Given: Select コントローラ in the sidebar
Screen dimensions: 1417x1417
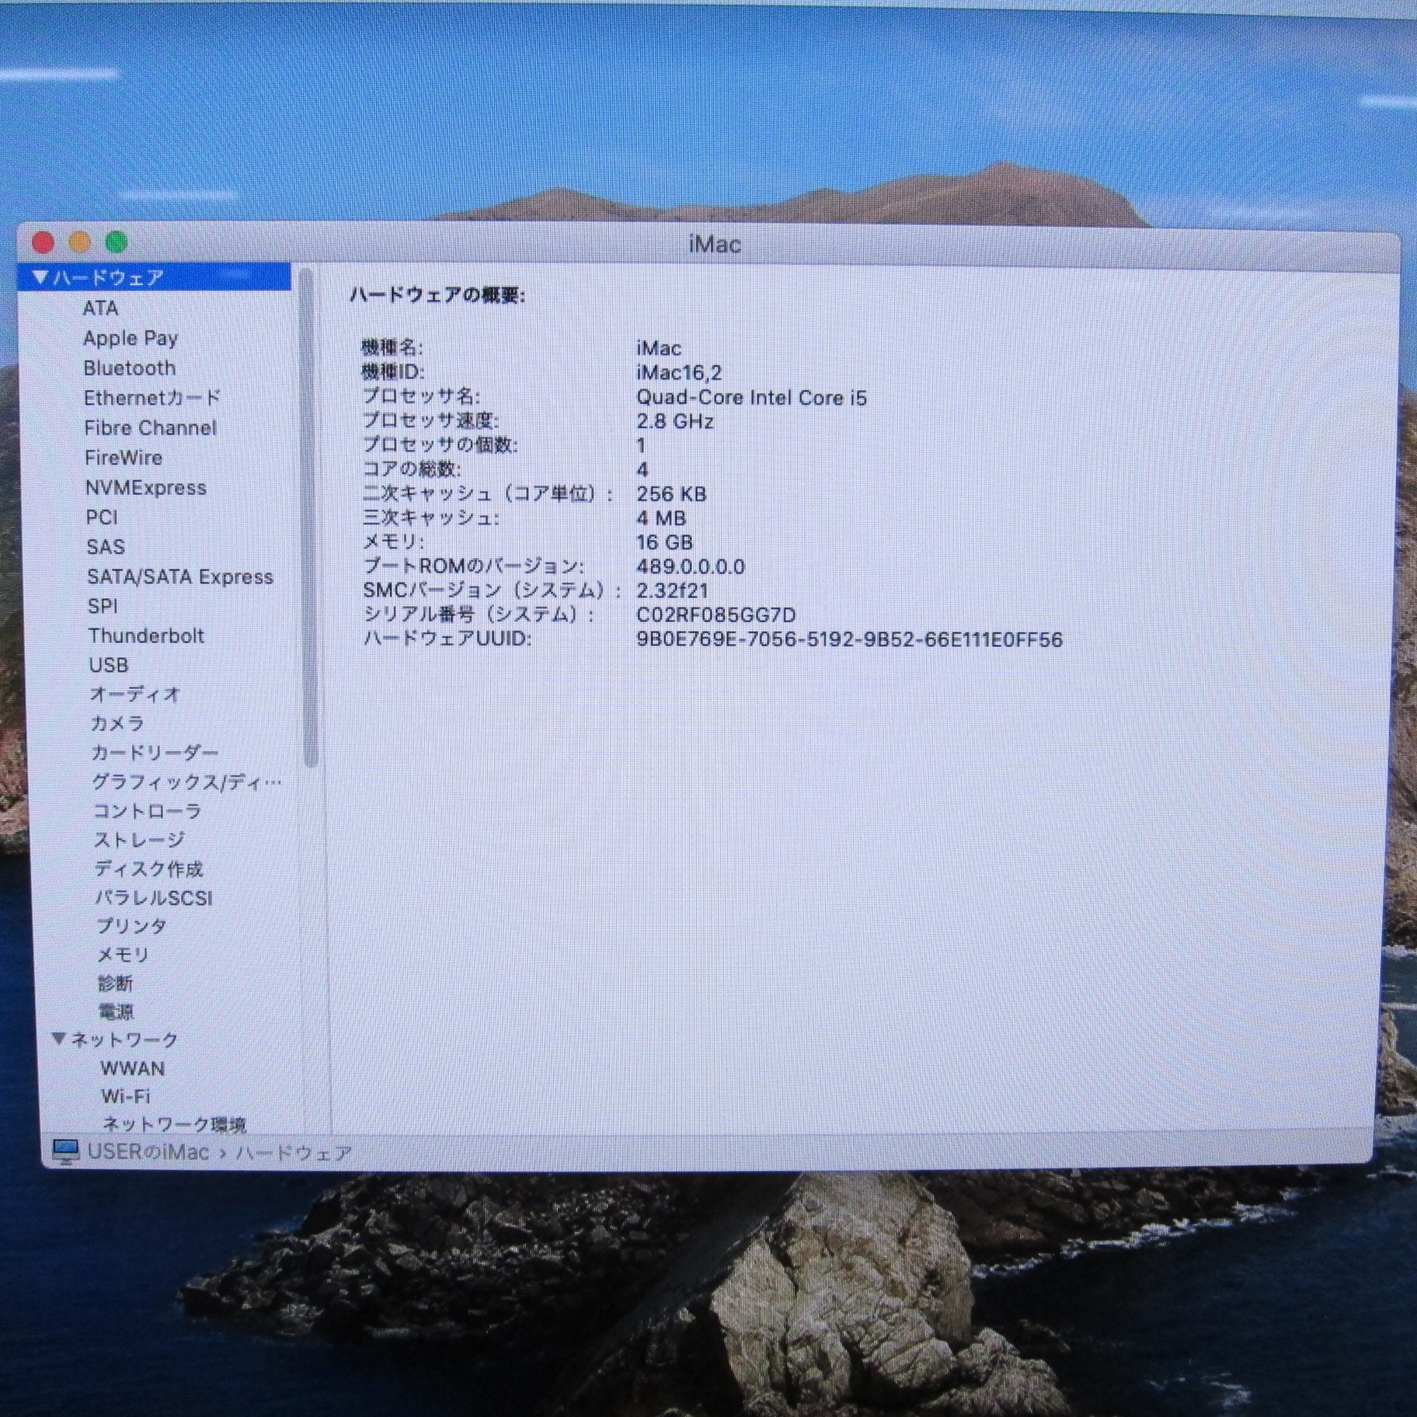Looking at the screenshot, I should tap(148, 811).
